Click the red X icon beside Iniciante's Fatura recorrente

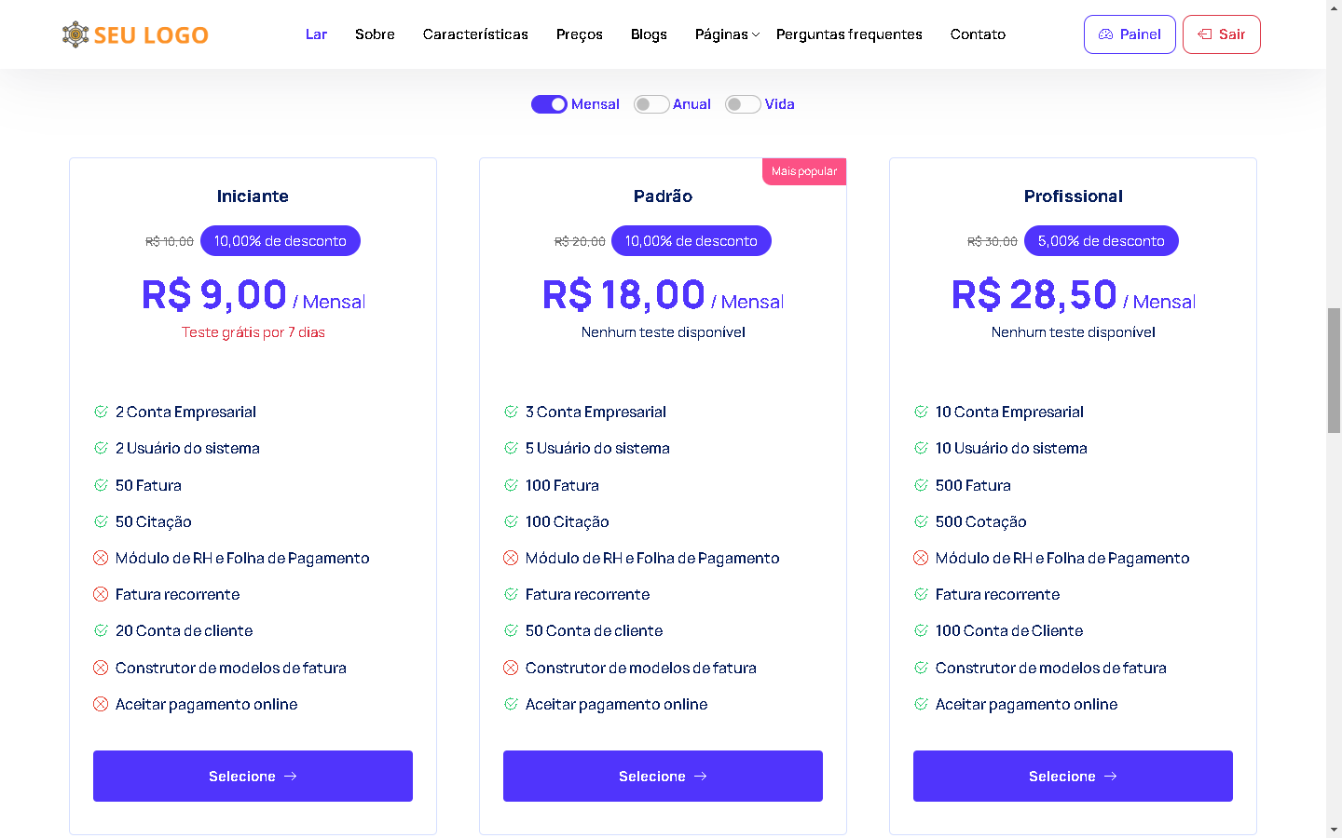[101, 594]
